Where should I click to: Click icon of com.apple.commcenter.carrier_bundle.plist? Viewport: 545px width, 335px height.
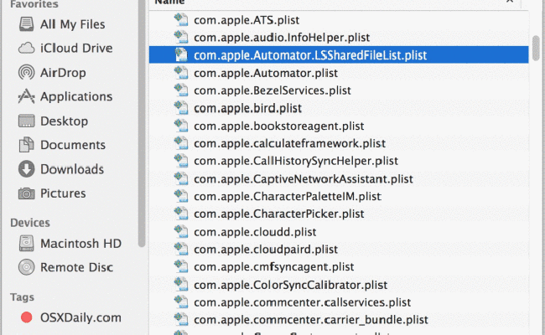coord(181,320)
